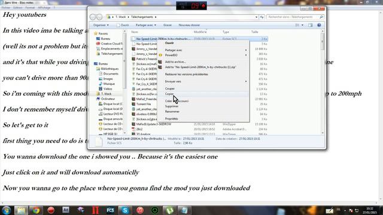Click the file icon in details pane
Viewport: 383px width, 215px height.
click(98, 142)
